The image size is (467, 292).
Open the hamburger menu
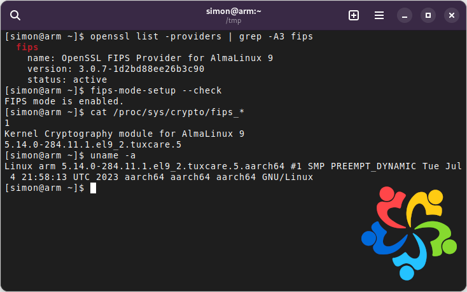point(379,15)
